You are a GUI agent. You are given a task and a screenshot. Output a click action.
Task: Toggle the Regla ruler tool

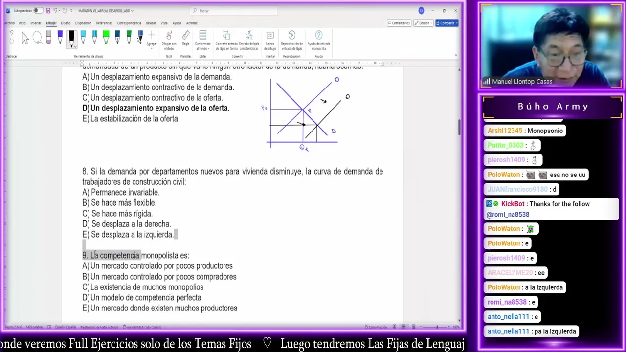pyautogui.click(x=186, y=39)
